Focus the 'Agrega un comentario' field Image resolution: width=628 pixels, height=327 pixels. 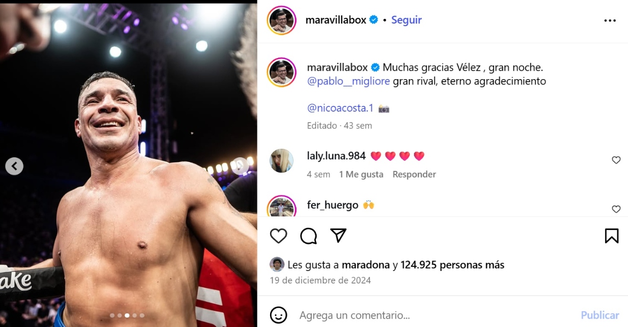tap(436, 315)
